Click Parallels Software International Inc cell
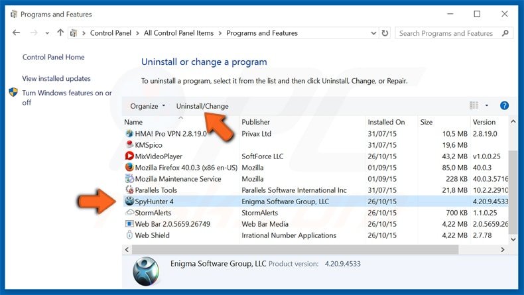 pos(294,190)
